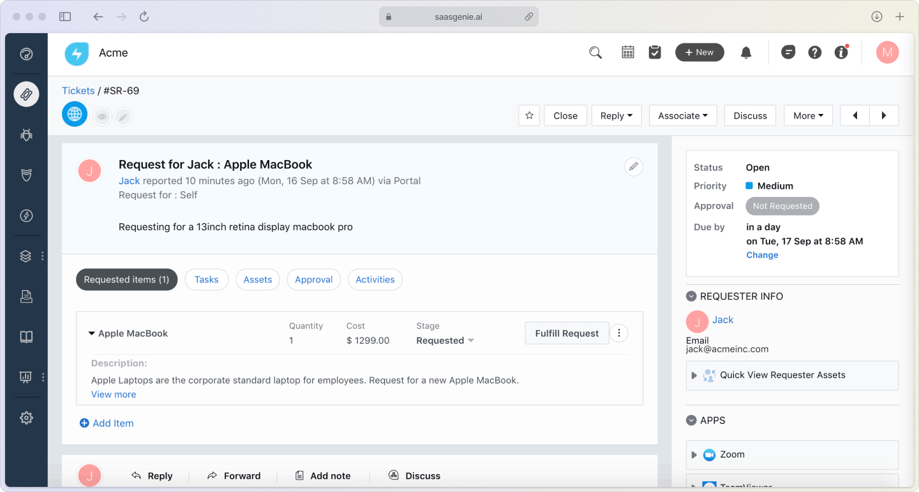Open the Tickets icon in sidebar
The width and height of the screenshot is (919, 492).
click(26, 94)
